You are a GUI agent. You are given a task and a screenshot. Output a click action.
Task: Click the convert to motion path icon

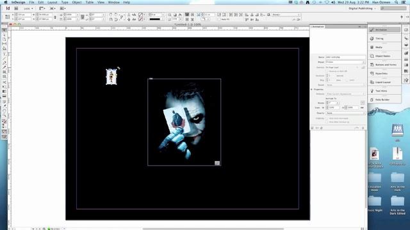357,128
